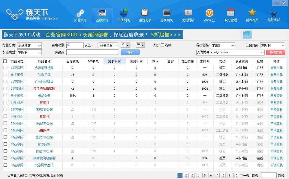The width and height of the screenshot is (289, 179).
Task: Open the 导出链接 dropdown
Action: pyautogui.click(x=223, y=45)
